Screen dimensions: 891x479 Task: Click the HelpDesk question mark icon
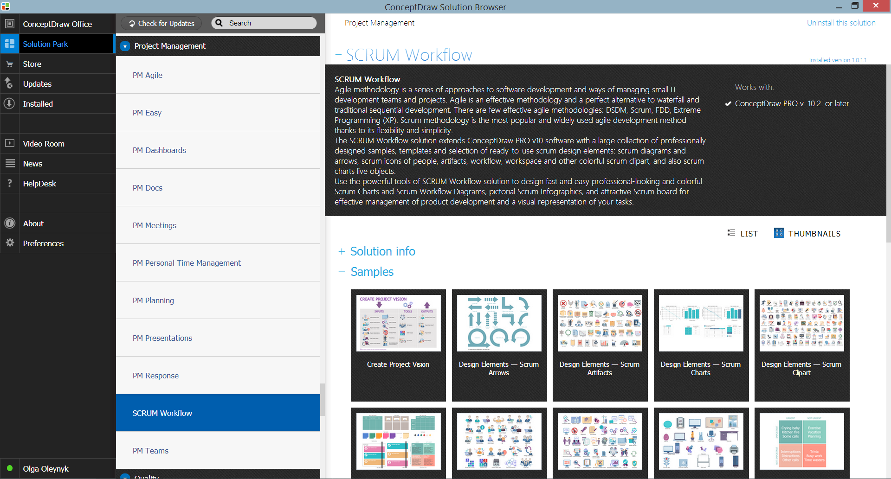tap(10, 183)
